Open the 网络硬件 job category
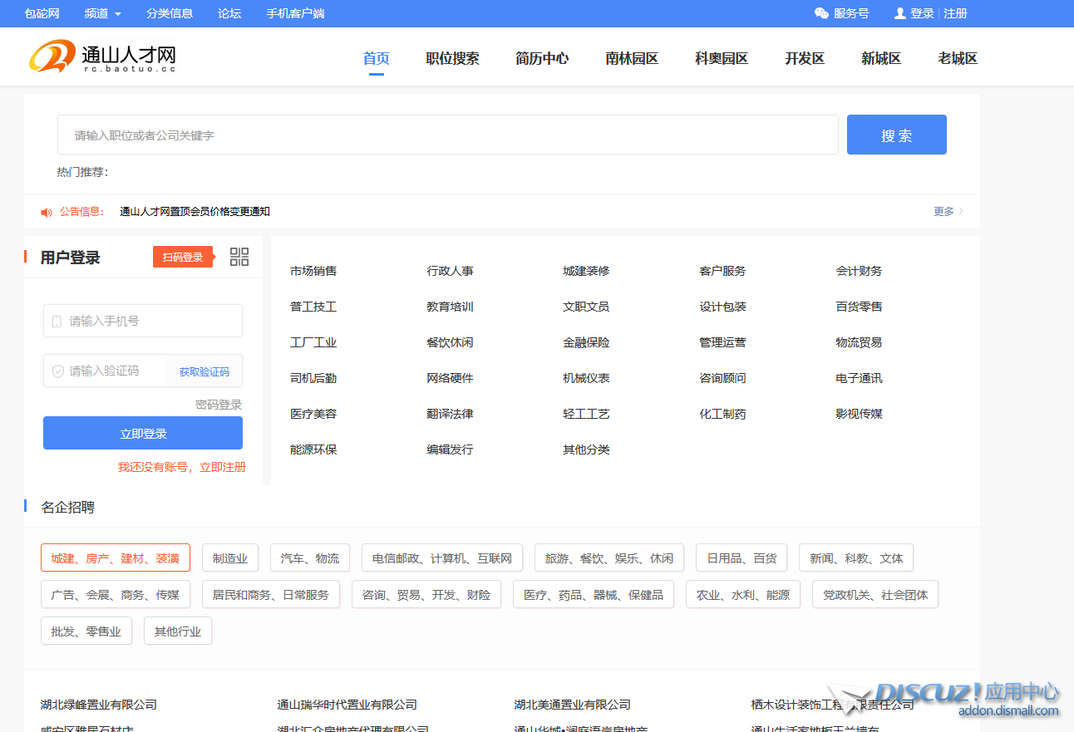The image size is (1074, 732). tap(450, 378)
